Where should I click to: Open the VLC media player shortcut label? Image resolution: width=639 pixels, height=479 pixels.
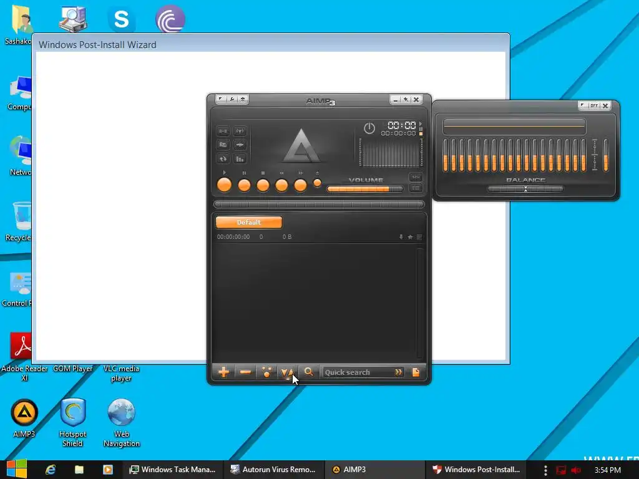pyautogui.click(x=121, y=373)
